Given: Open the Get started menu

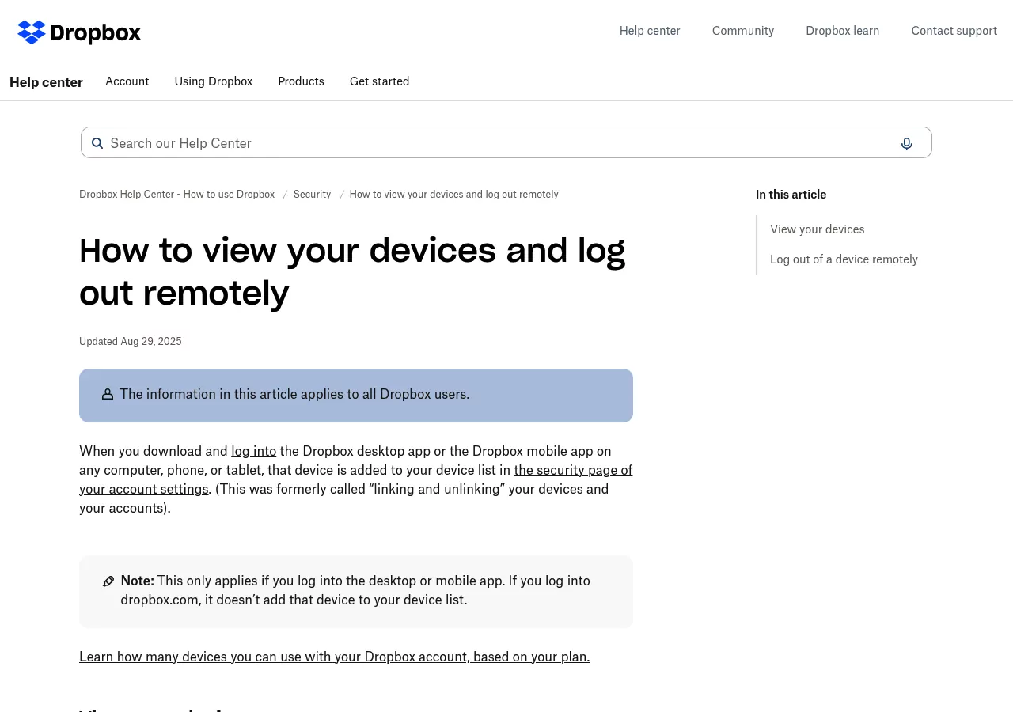Looking at the screenshot, I should point(380,81).
